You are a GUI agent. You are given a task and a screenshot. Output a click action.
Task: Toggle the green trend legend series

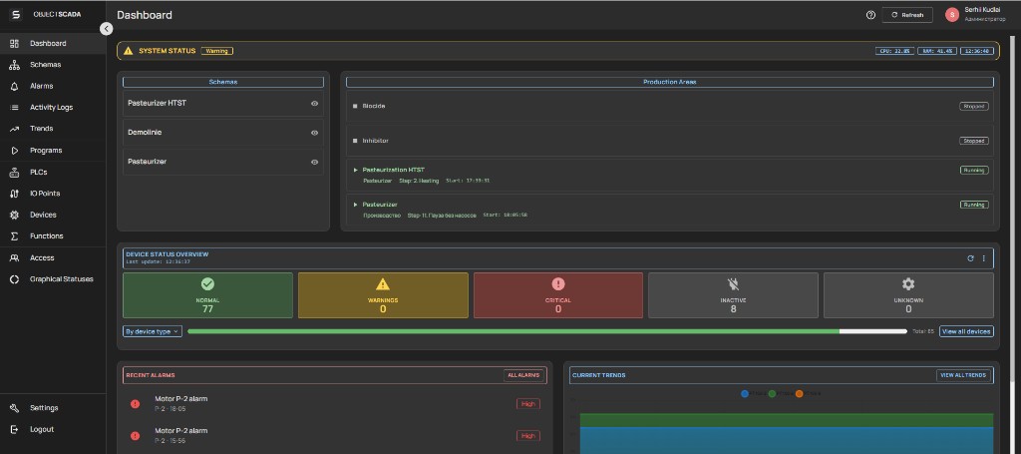coord(772,393)
